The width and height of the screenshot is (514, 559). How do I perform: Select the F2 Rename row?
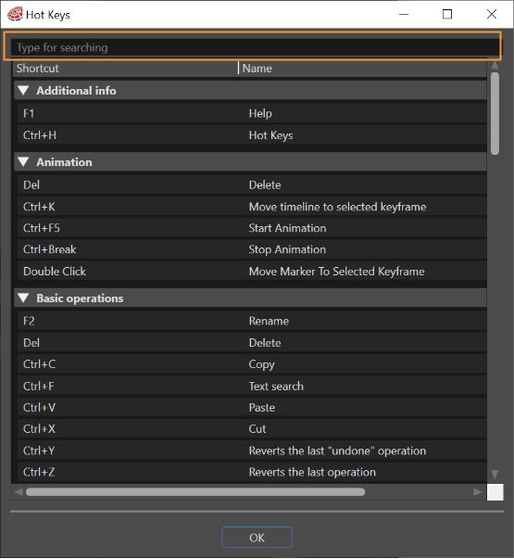[252, 321]
